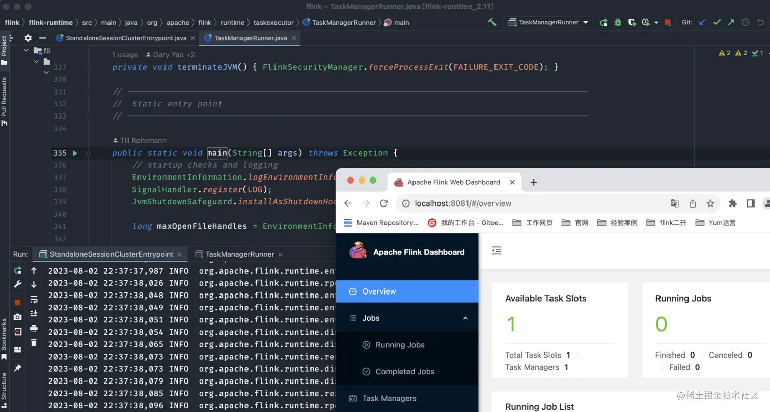
Task: Open the Gitee 我的工作台 bookmark
Action: [x=466, y=223]
